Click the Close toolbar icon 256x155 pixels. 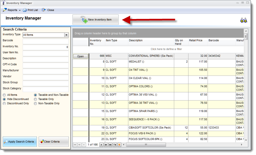(44, 10)
